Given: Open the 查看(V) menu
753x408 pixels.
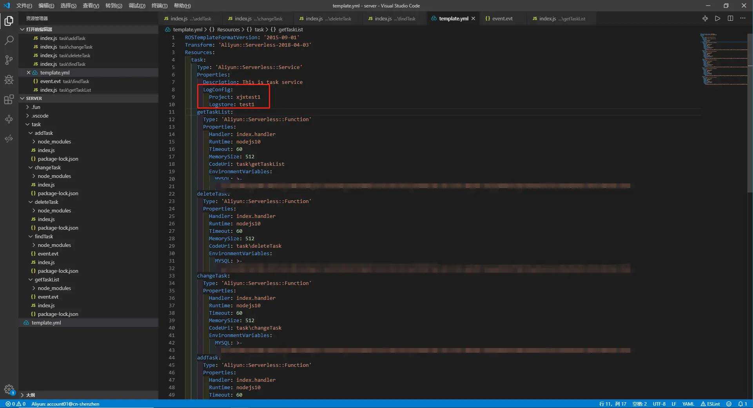Looking at the screenshot, I should pos(91,5).
